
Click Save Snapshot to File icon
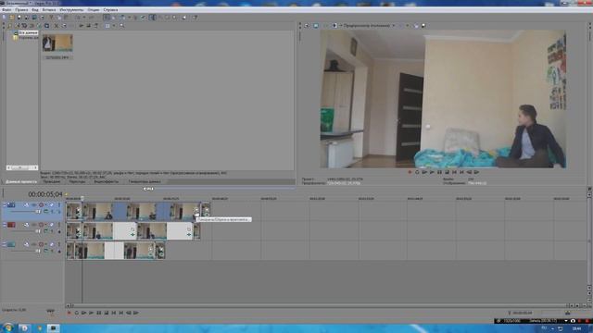(423, 26)
